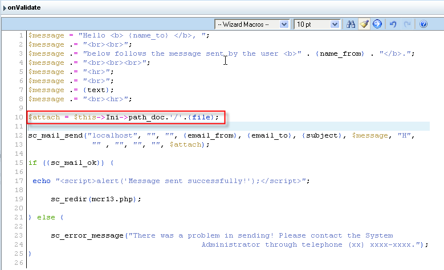This screenshot has width=444, height=270.
Task: Open the Wizard Macros dropdown
Action: point(252,24)
